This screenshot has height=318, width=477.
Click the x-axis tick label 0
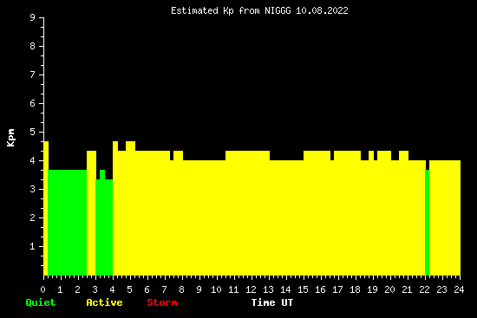click(x=42, y=289)
